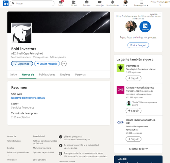This screenshot has width=170, height=163.
Task: Click the question mark help icon
Action: pos(61,137)
